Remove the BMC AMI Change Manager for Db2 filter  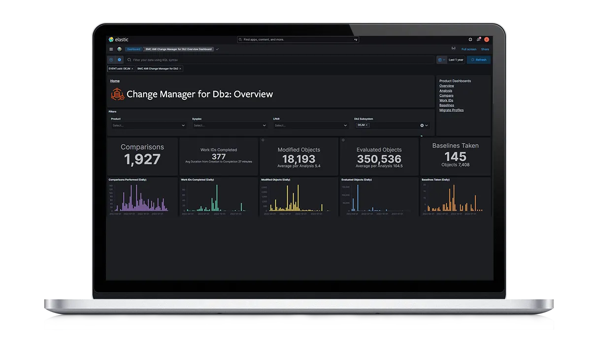tap(180, 69)
